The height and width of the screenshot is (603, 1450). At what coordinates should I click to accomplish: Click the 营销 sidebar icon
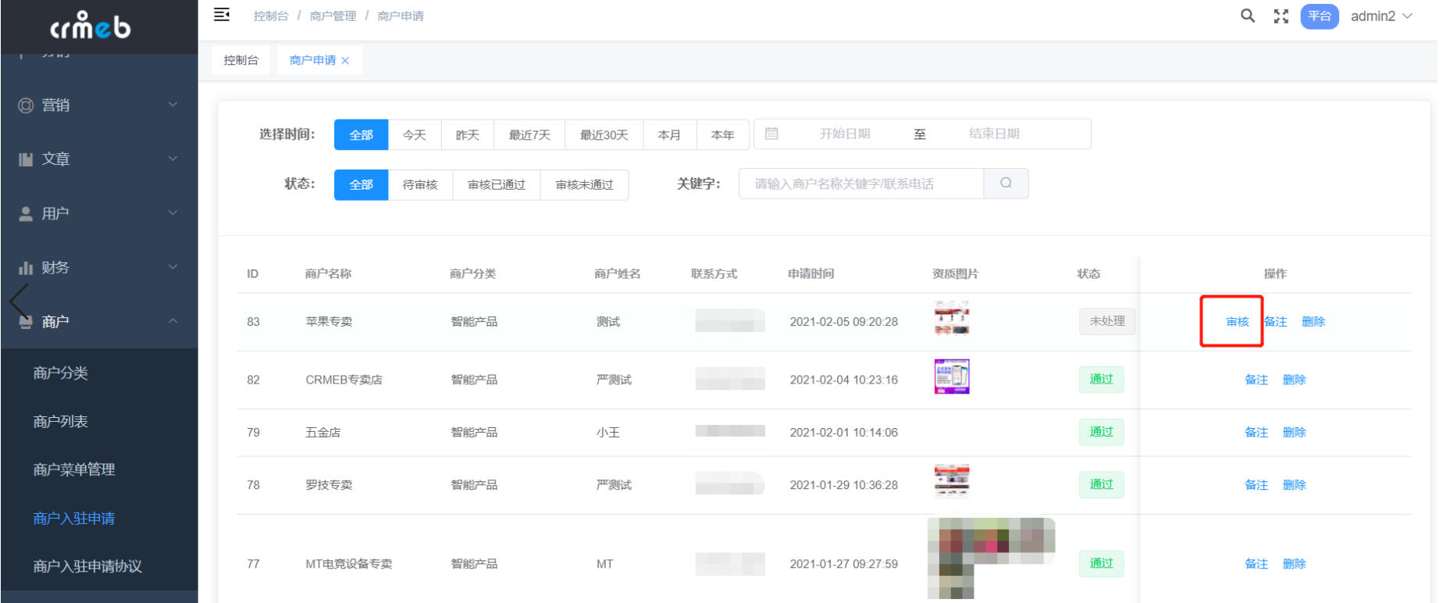click(26, 105)
